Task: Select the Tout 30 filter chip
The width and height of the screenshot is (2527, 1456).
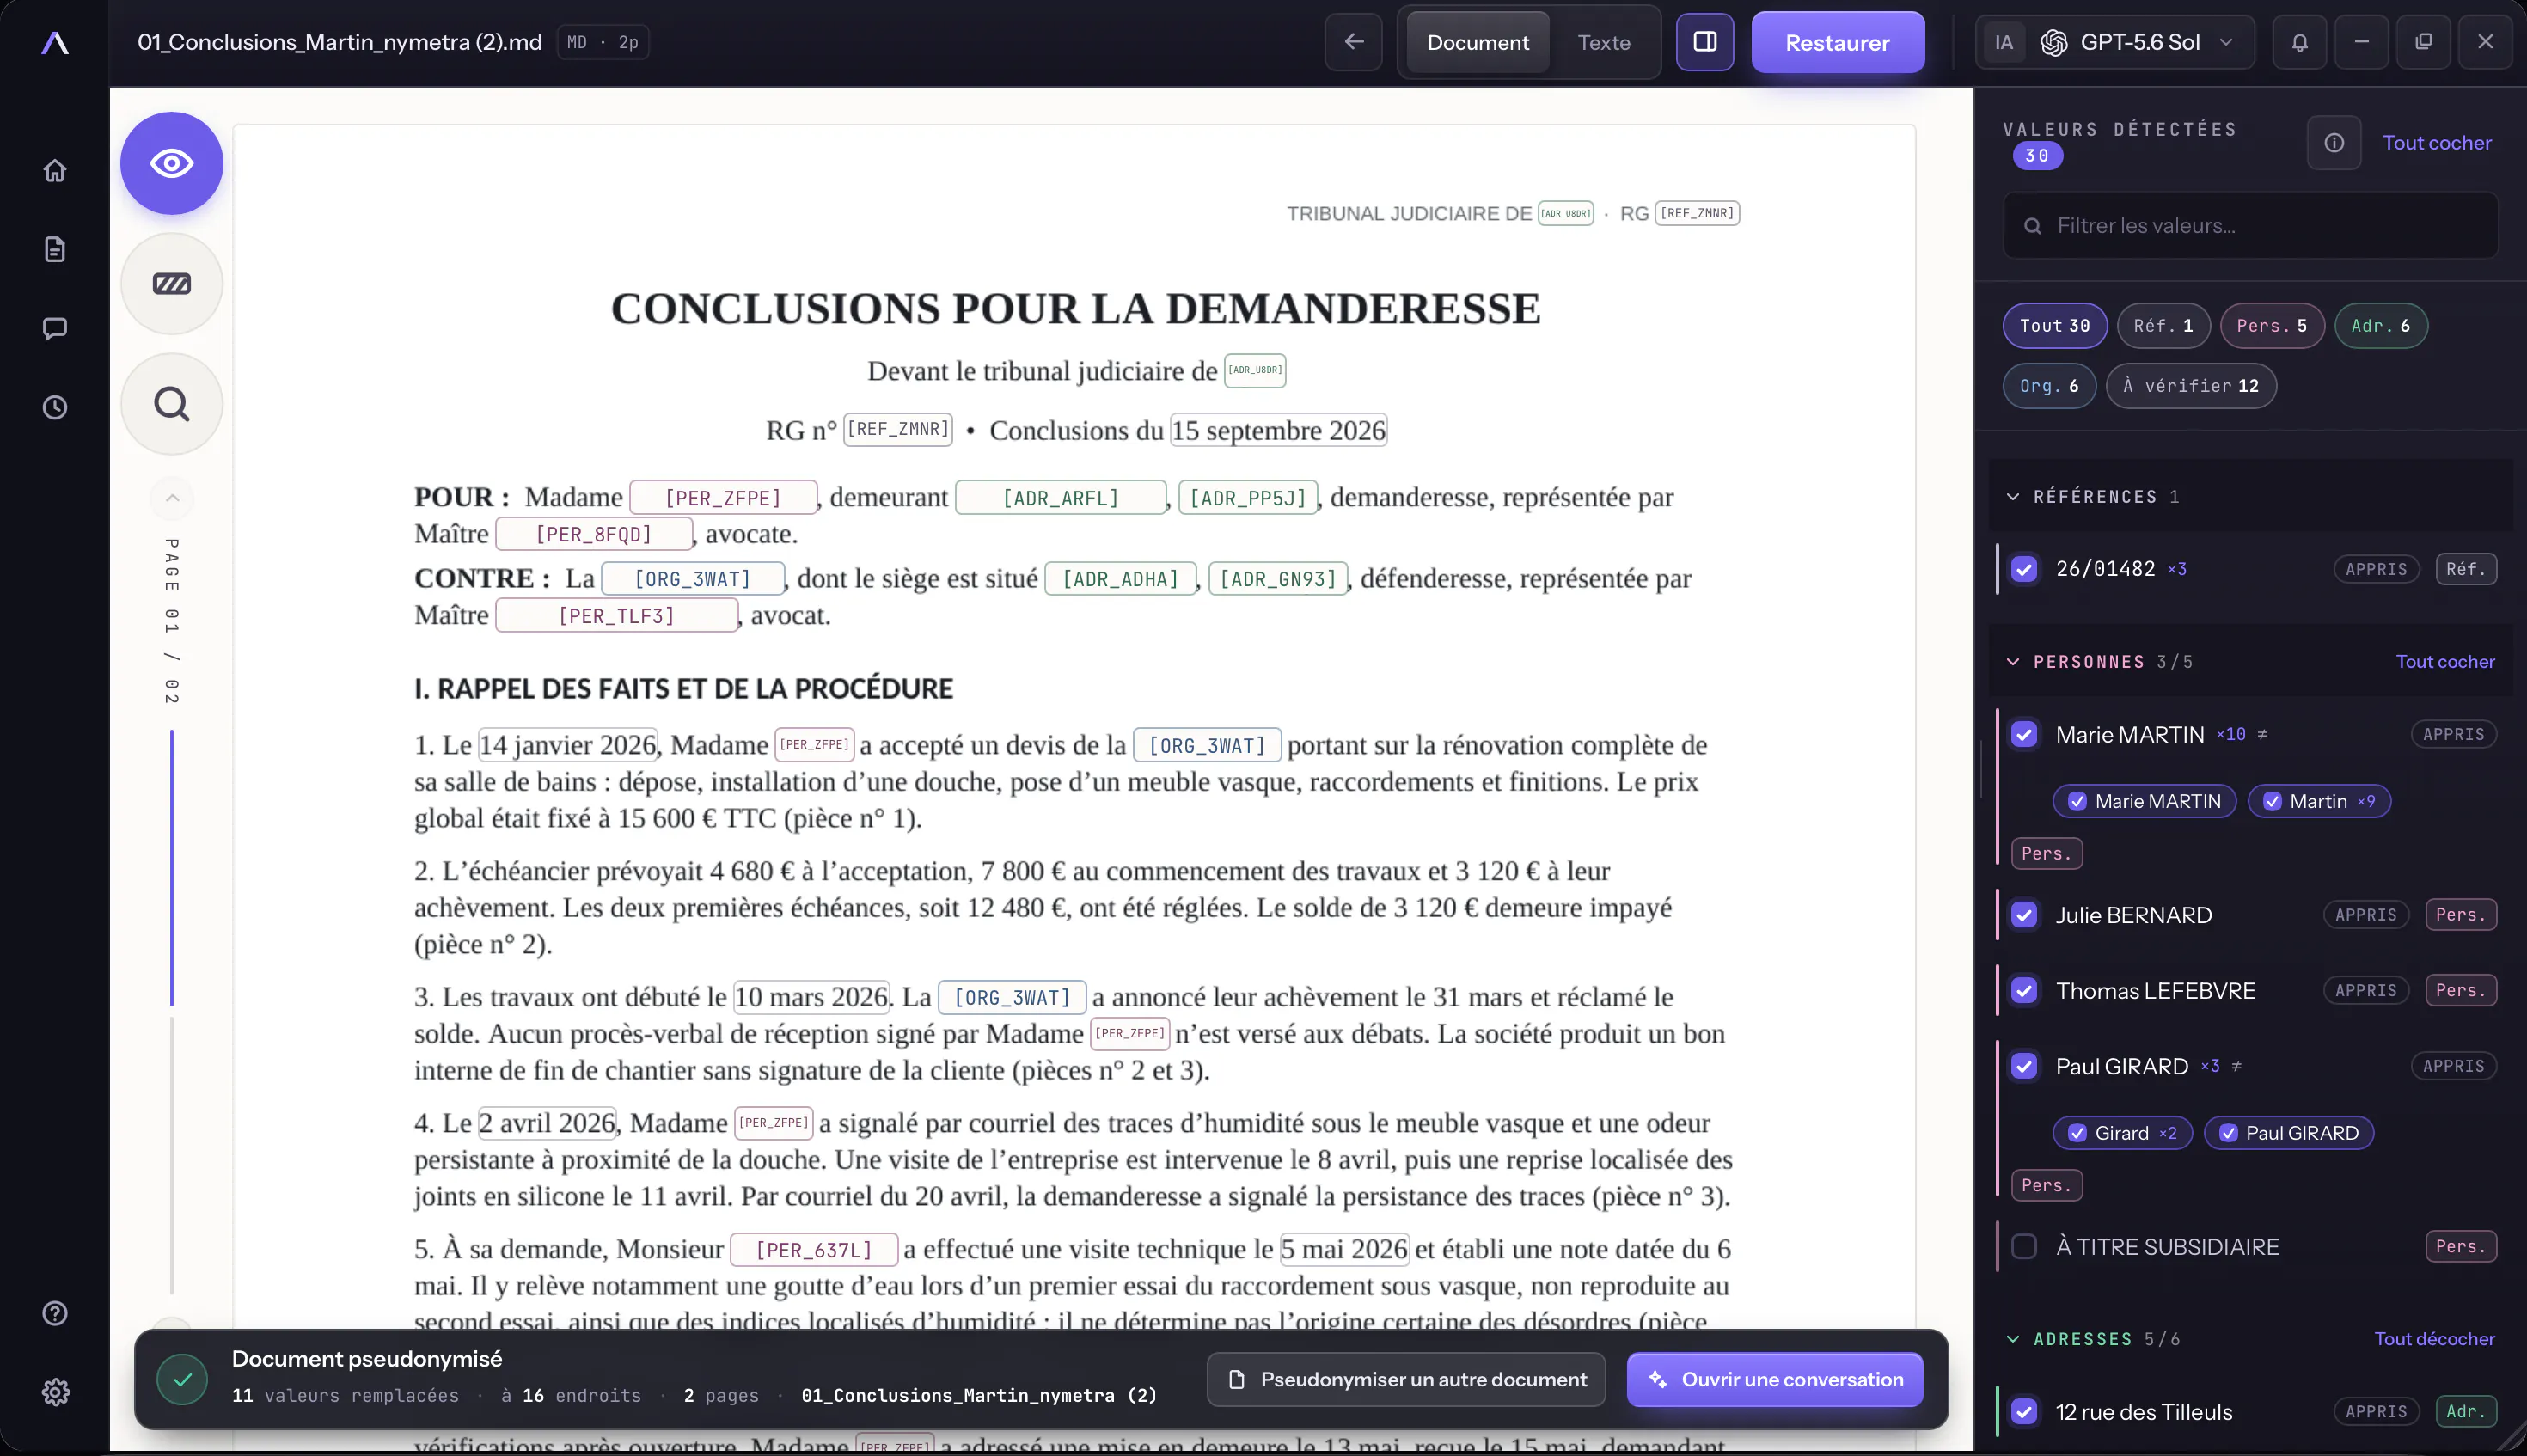Action: [2055, 326]
